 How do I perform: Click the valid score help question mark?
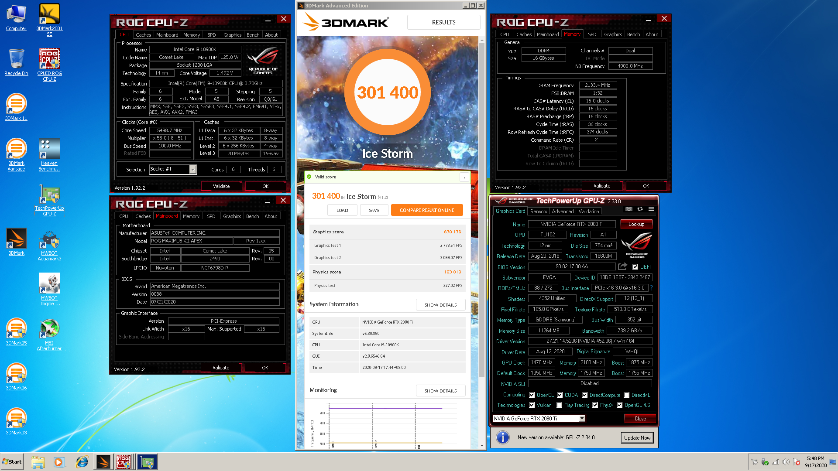464,177
